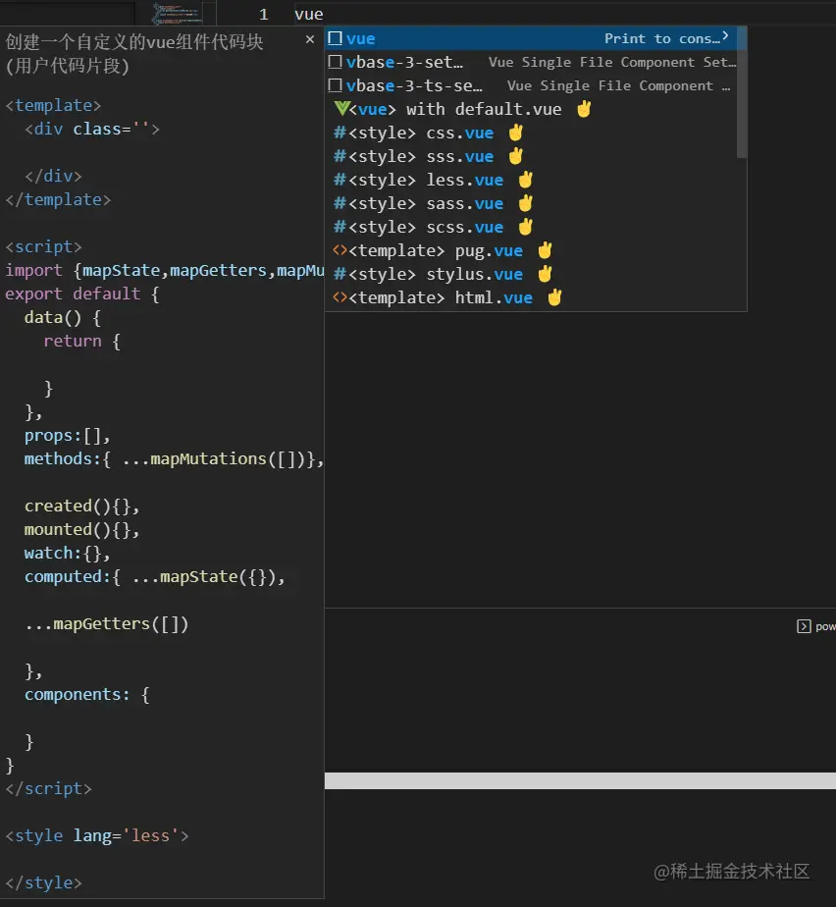
Task: Choose '<template> html.vue' suggestion
Action: click(x=531, y=297)
